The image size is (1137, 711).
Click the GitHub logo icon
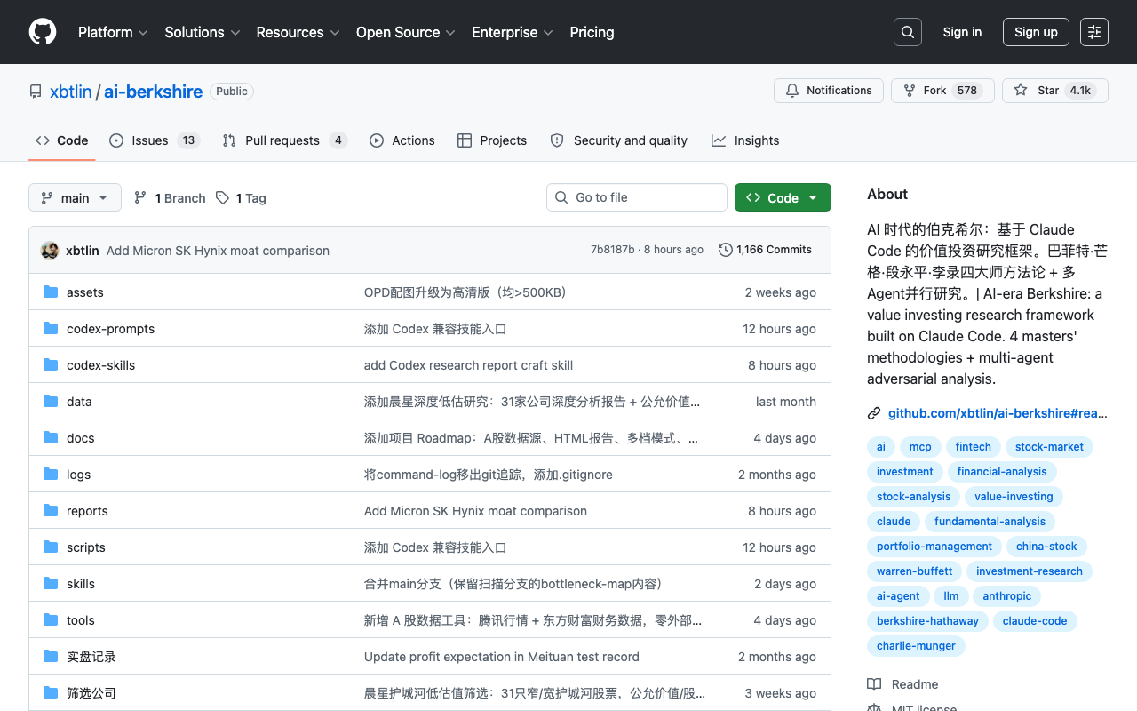click(x=43, y=32)
